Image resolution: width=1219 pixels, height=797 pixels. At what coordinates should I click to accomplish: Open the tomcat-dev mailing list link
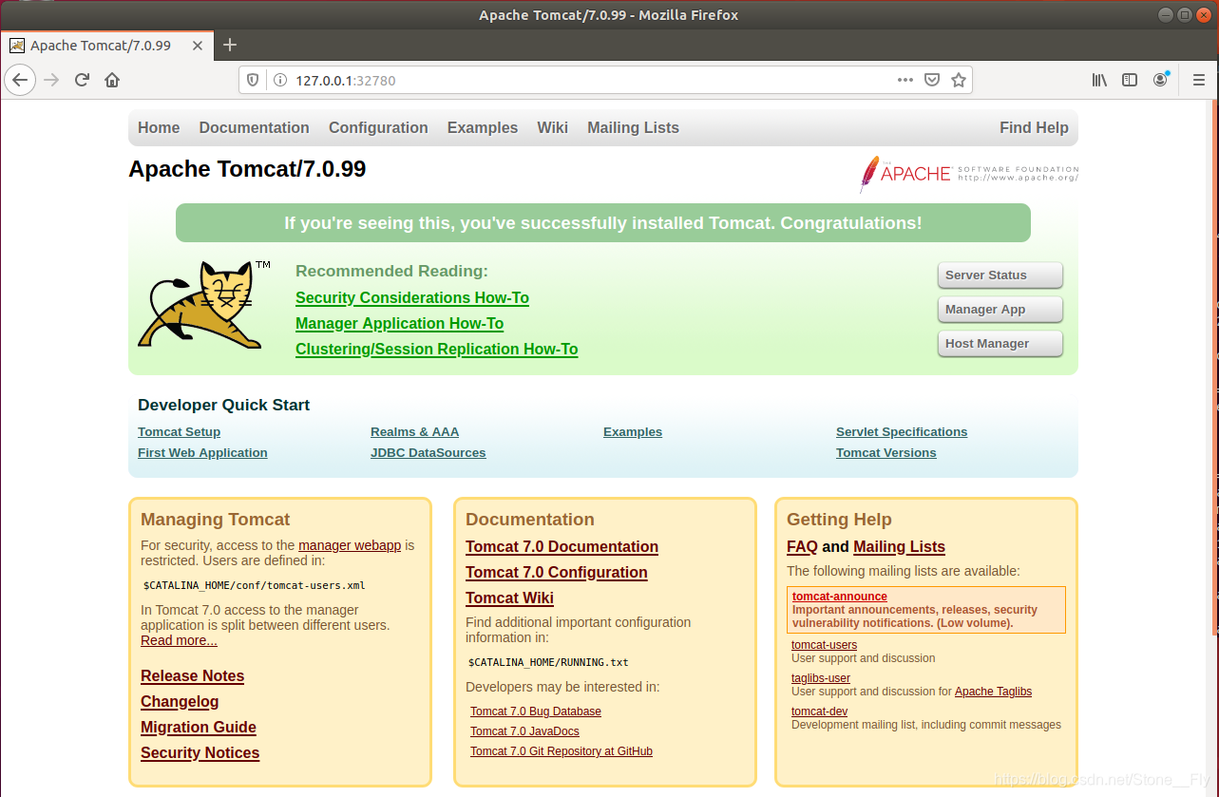pyautogui.click(x=819, y=712)
